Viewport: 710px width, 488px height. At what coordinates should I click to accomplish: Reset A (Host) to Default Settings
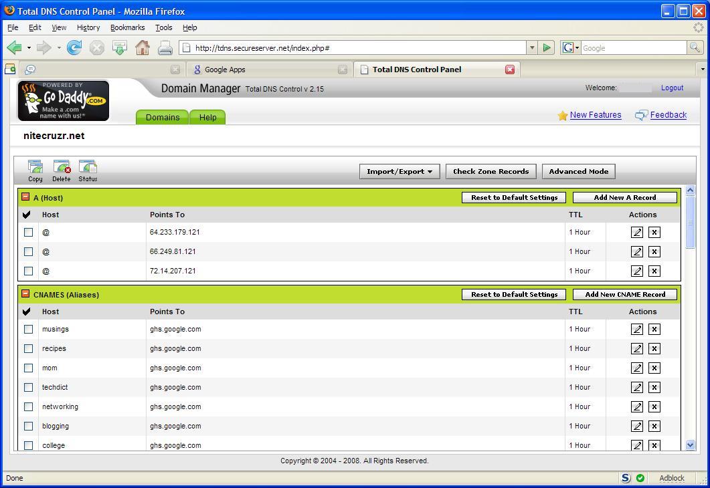click(514, 198)
